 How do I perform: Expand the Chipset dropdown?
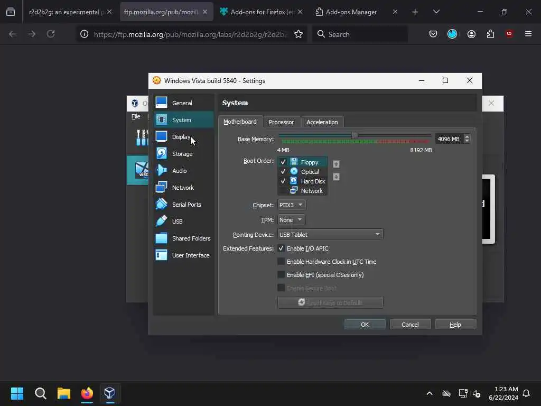pyautogui.click(x=292, y=205)
